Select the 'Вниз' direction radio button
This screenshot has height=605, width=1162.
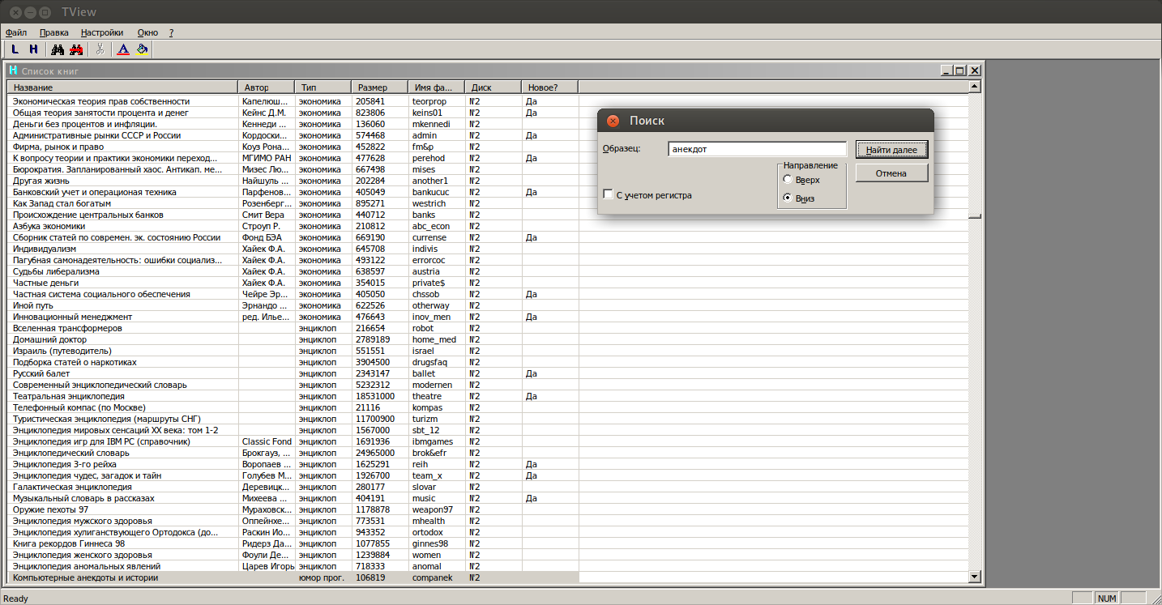click(x=788, y=198)
